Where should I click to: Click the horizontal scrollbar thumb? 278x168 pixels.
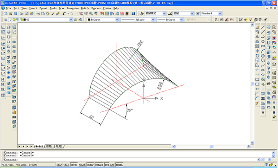[211, 147]
